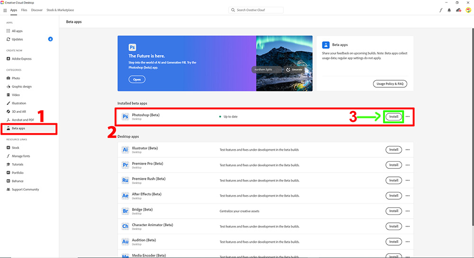Viewport: 474px width, 258px height.
Task: Click Usage Policy & FAQ button
Action: coord(390,84)
